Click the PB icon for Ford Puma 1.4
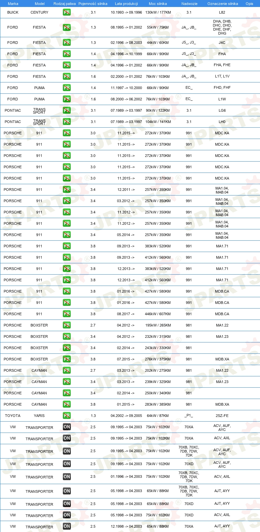 coord(66,88)
